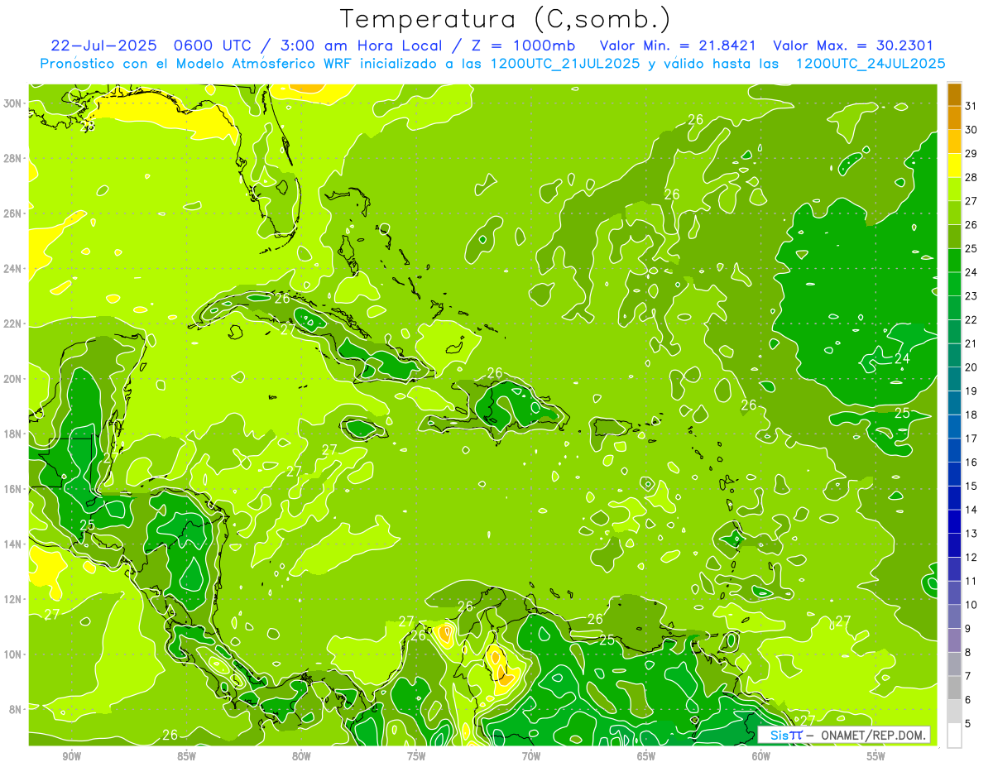Click the "Valor Max. = 30.2301" readout
This screenshot has width=993, height=767.
click(852, 46)
